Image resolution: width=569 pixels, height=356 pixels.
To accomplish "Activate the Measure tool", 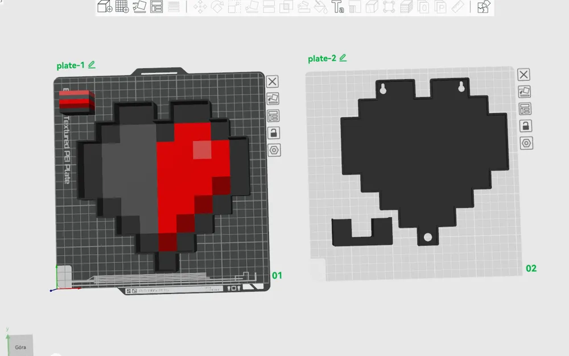I will (457, 9).
